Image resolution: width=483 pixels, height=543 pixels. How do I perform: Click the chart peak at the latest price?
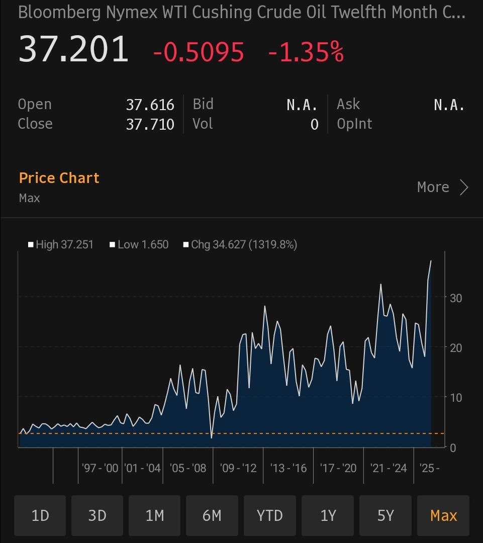pos(431,261)
